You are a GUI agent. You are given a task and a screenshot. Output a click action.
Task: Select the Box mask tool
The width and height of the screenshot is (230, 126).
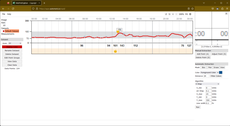pos(204,67)
